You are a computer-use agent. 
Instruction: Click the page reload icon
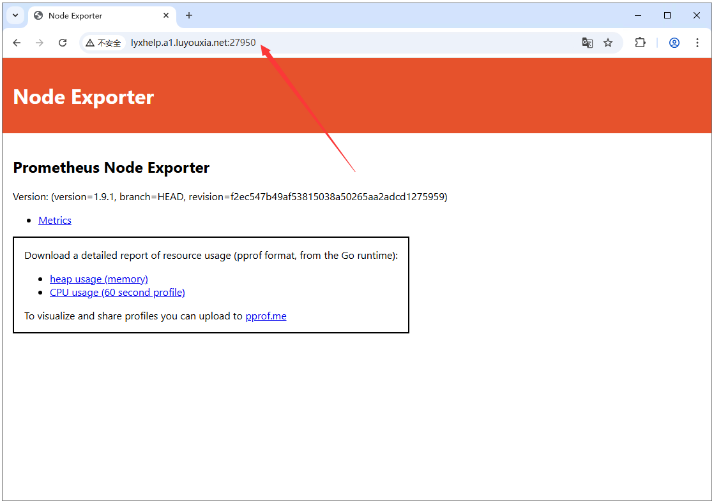coord(62,43)
